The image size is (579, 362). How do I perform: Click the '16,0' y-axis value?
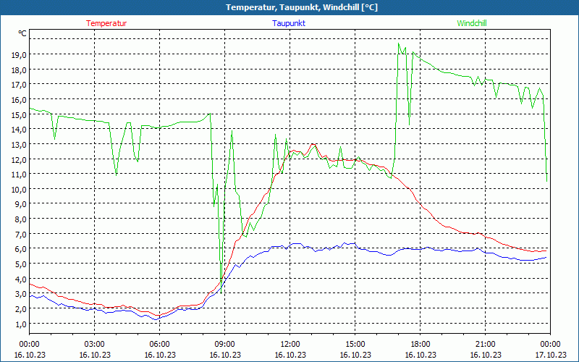(x=20, y=100)
